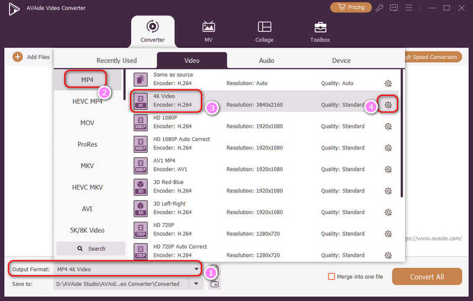Open settings gear for Same as source
The image size is (473, 301).
(388, 83)
